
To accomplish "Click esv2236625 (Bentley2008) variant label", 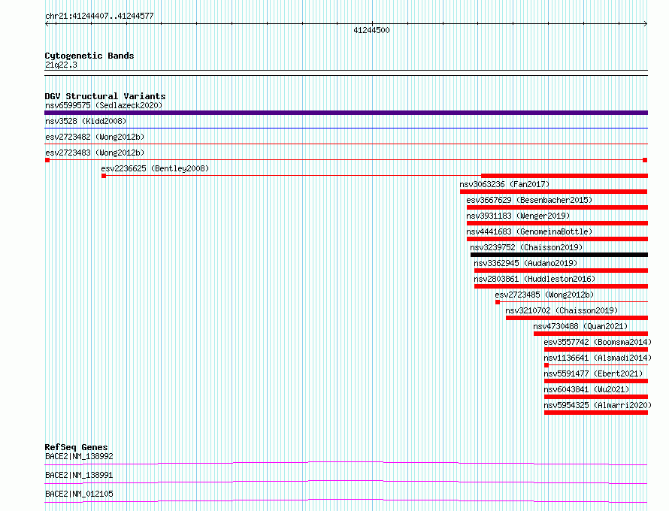I will pos(155,168).
